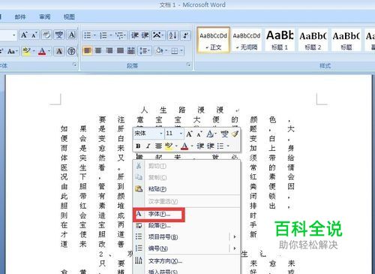The height and width of the screenshot is (274, 375).
Task: Click mini toolbar Increase Indent icon
Action: [x=210, y=146]
